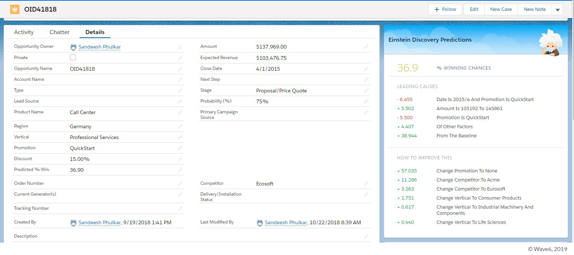Edit Opportunity Name via pencil icon
This screenshot has height=255, width=574.
coord(180,69)
